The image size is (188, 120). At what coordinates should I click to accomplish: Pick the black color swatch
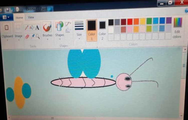tap(111, 22)
